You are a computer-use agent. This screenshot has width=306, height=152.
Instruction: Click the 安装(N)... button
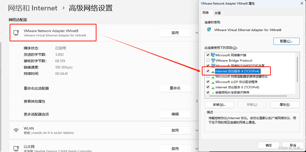click(219, 105)
